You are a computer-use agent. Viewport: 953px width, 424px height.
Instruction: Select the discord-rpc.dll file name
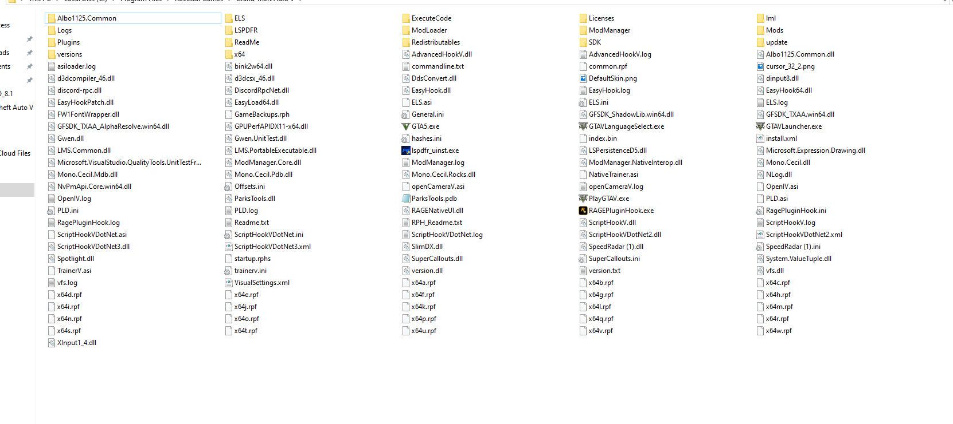(x=79, y=90)
